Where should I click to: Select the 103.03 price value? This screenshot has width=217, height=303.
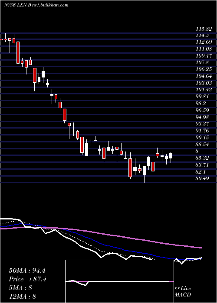204,83
